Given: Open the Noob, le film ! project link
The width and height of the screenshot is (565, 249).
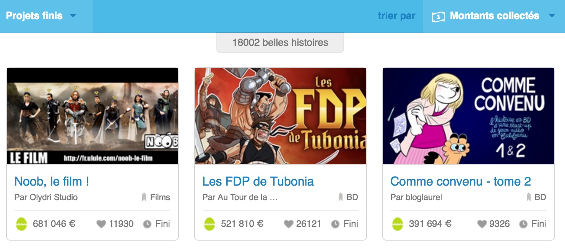Looking at the screenshot, I should point(52,181).
